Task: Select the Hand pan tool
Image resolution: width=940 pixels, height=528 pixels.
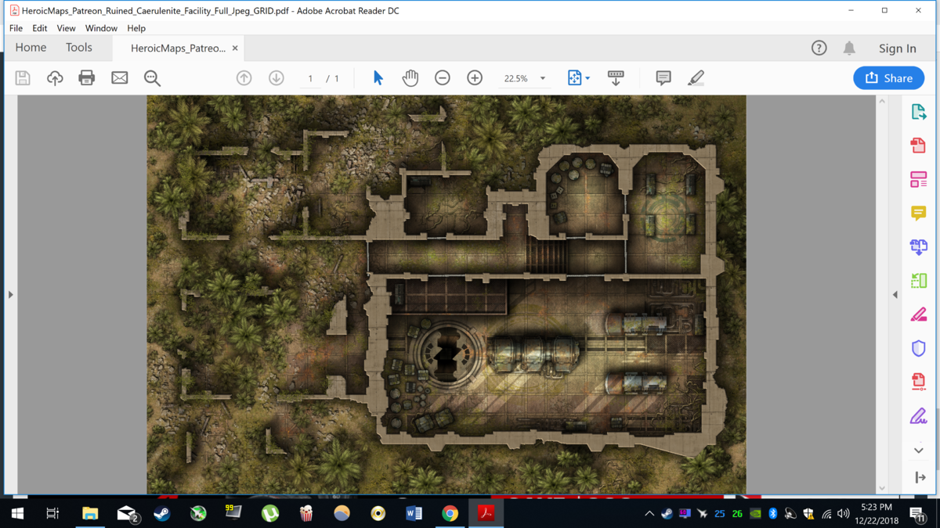Action: click(x=410, y=78)
